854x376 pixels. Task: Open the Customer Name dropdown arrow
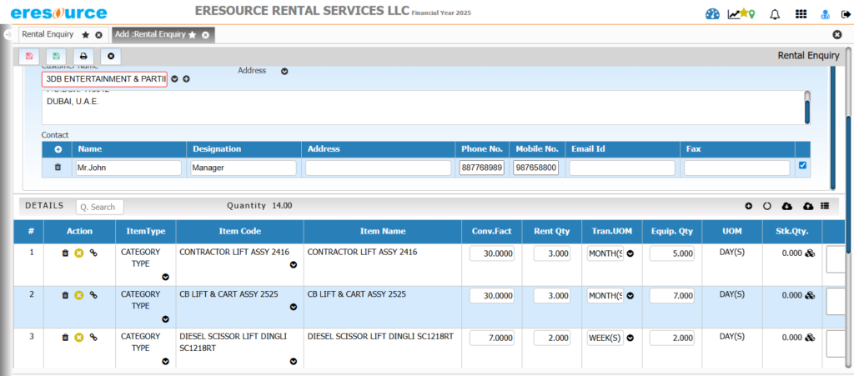(174, 79)
